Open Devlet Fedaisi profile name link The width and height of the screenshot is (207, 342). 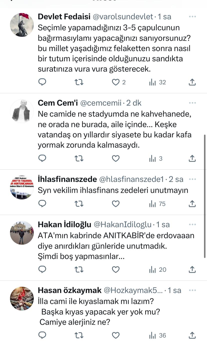pyautogui.click(x=64, y=17)
